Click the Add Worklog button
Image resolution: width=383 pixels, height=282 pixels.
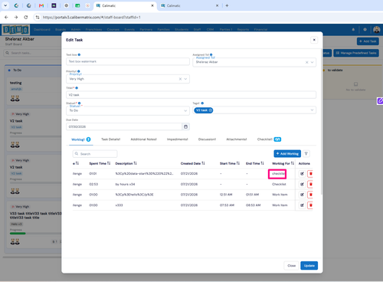pyautogui.click(x=287, y=153)
